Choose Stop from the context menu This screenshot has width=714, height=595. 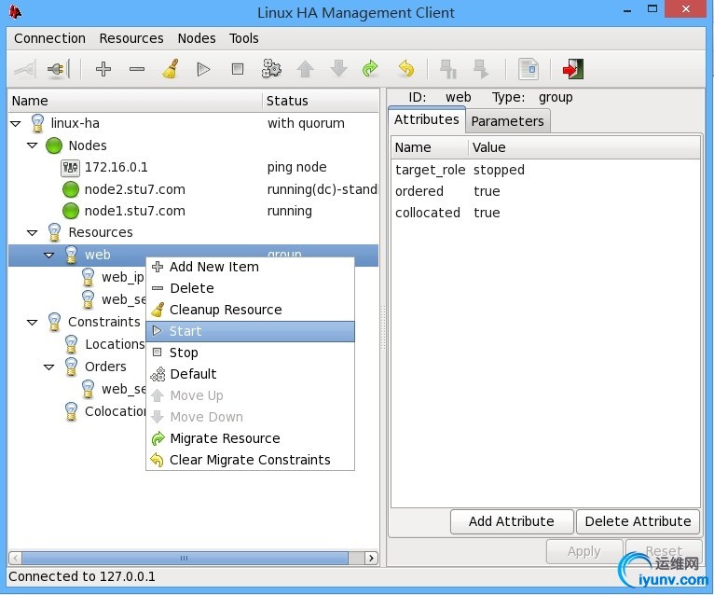[250, 353]
